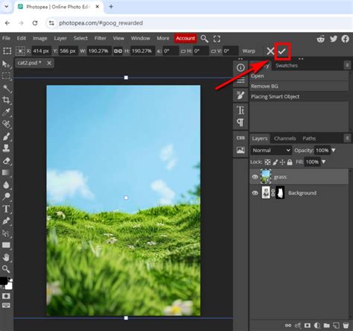
Task: Select the Gradient tool
Action: click(6, 173)
